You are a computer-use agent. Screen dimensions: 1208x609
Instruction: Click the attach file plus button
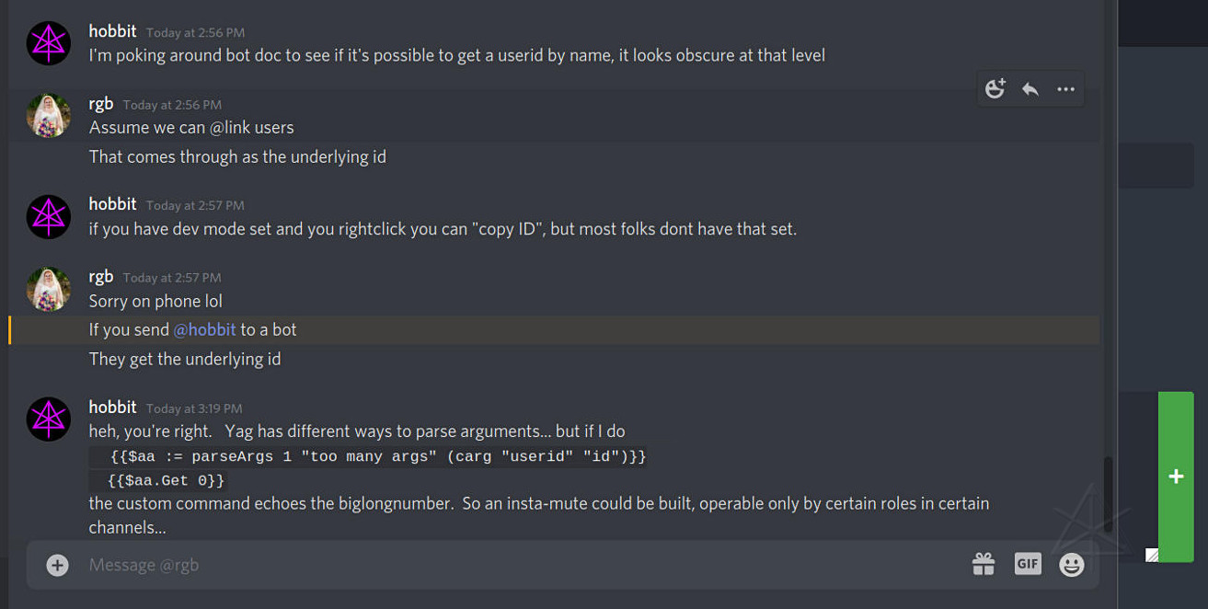point(57,565)
